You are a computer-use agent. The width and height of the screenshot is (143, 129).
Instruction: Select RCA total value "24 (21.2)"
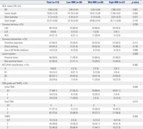coord(53,35)
